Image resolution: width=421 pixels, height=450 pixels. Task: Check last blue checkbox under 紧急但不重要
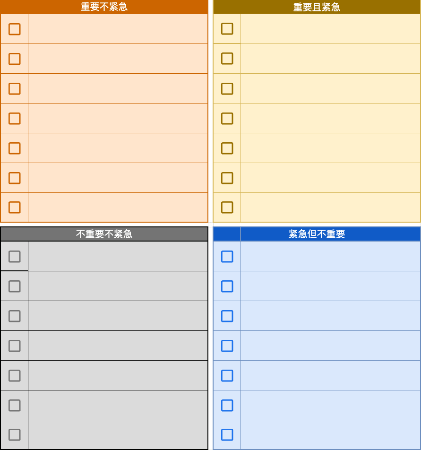point(227,435)
